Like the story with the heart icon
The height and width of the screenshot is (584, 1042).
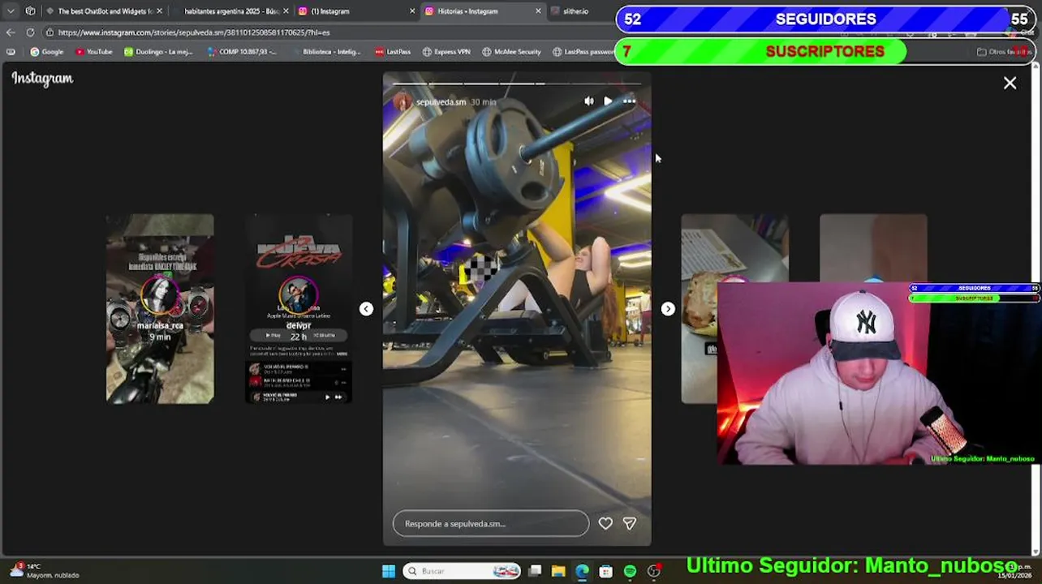coord(605,523)
